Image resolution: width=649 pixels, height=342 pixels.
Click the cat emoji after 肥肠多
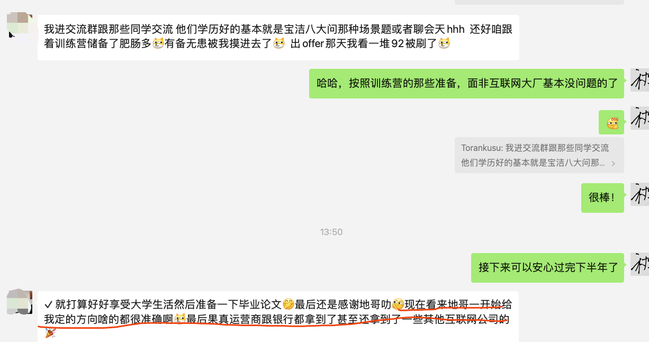[158, 44]
